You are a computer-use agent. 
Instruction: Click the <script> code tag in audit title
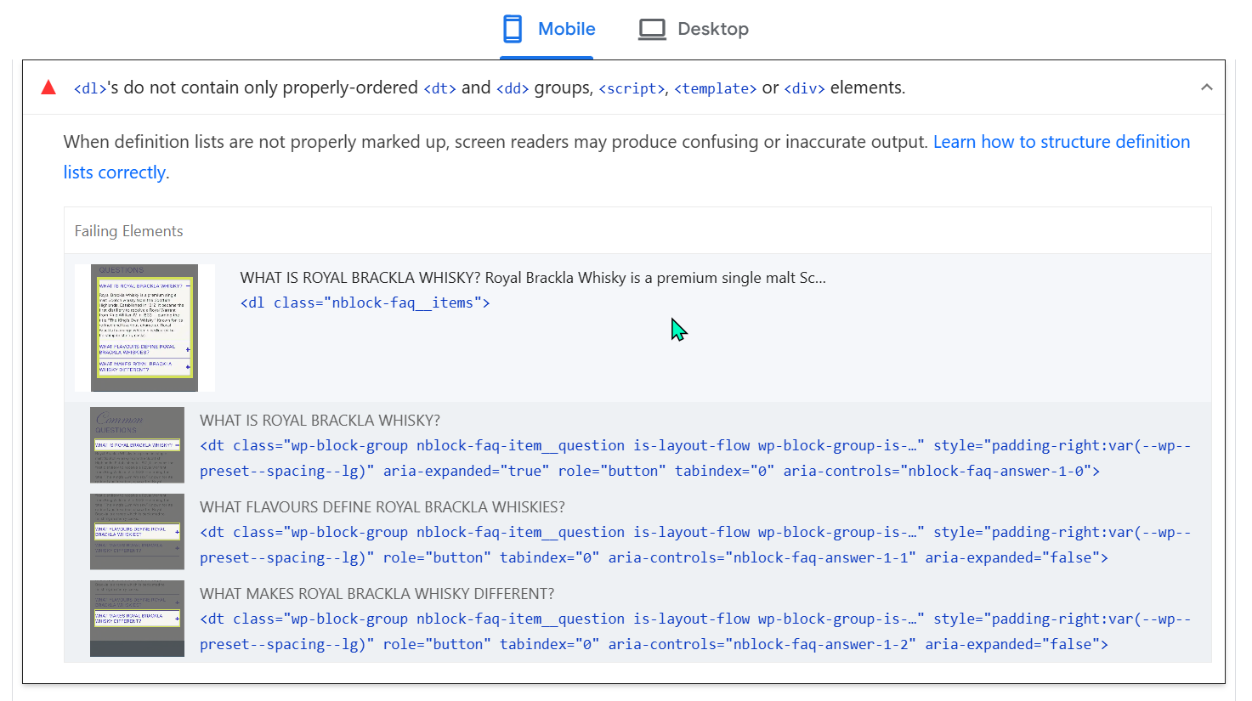[632, 88]
